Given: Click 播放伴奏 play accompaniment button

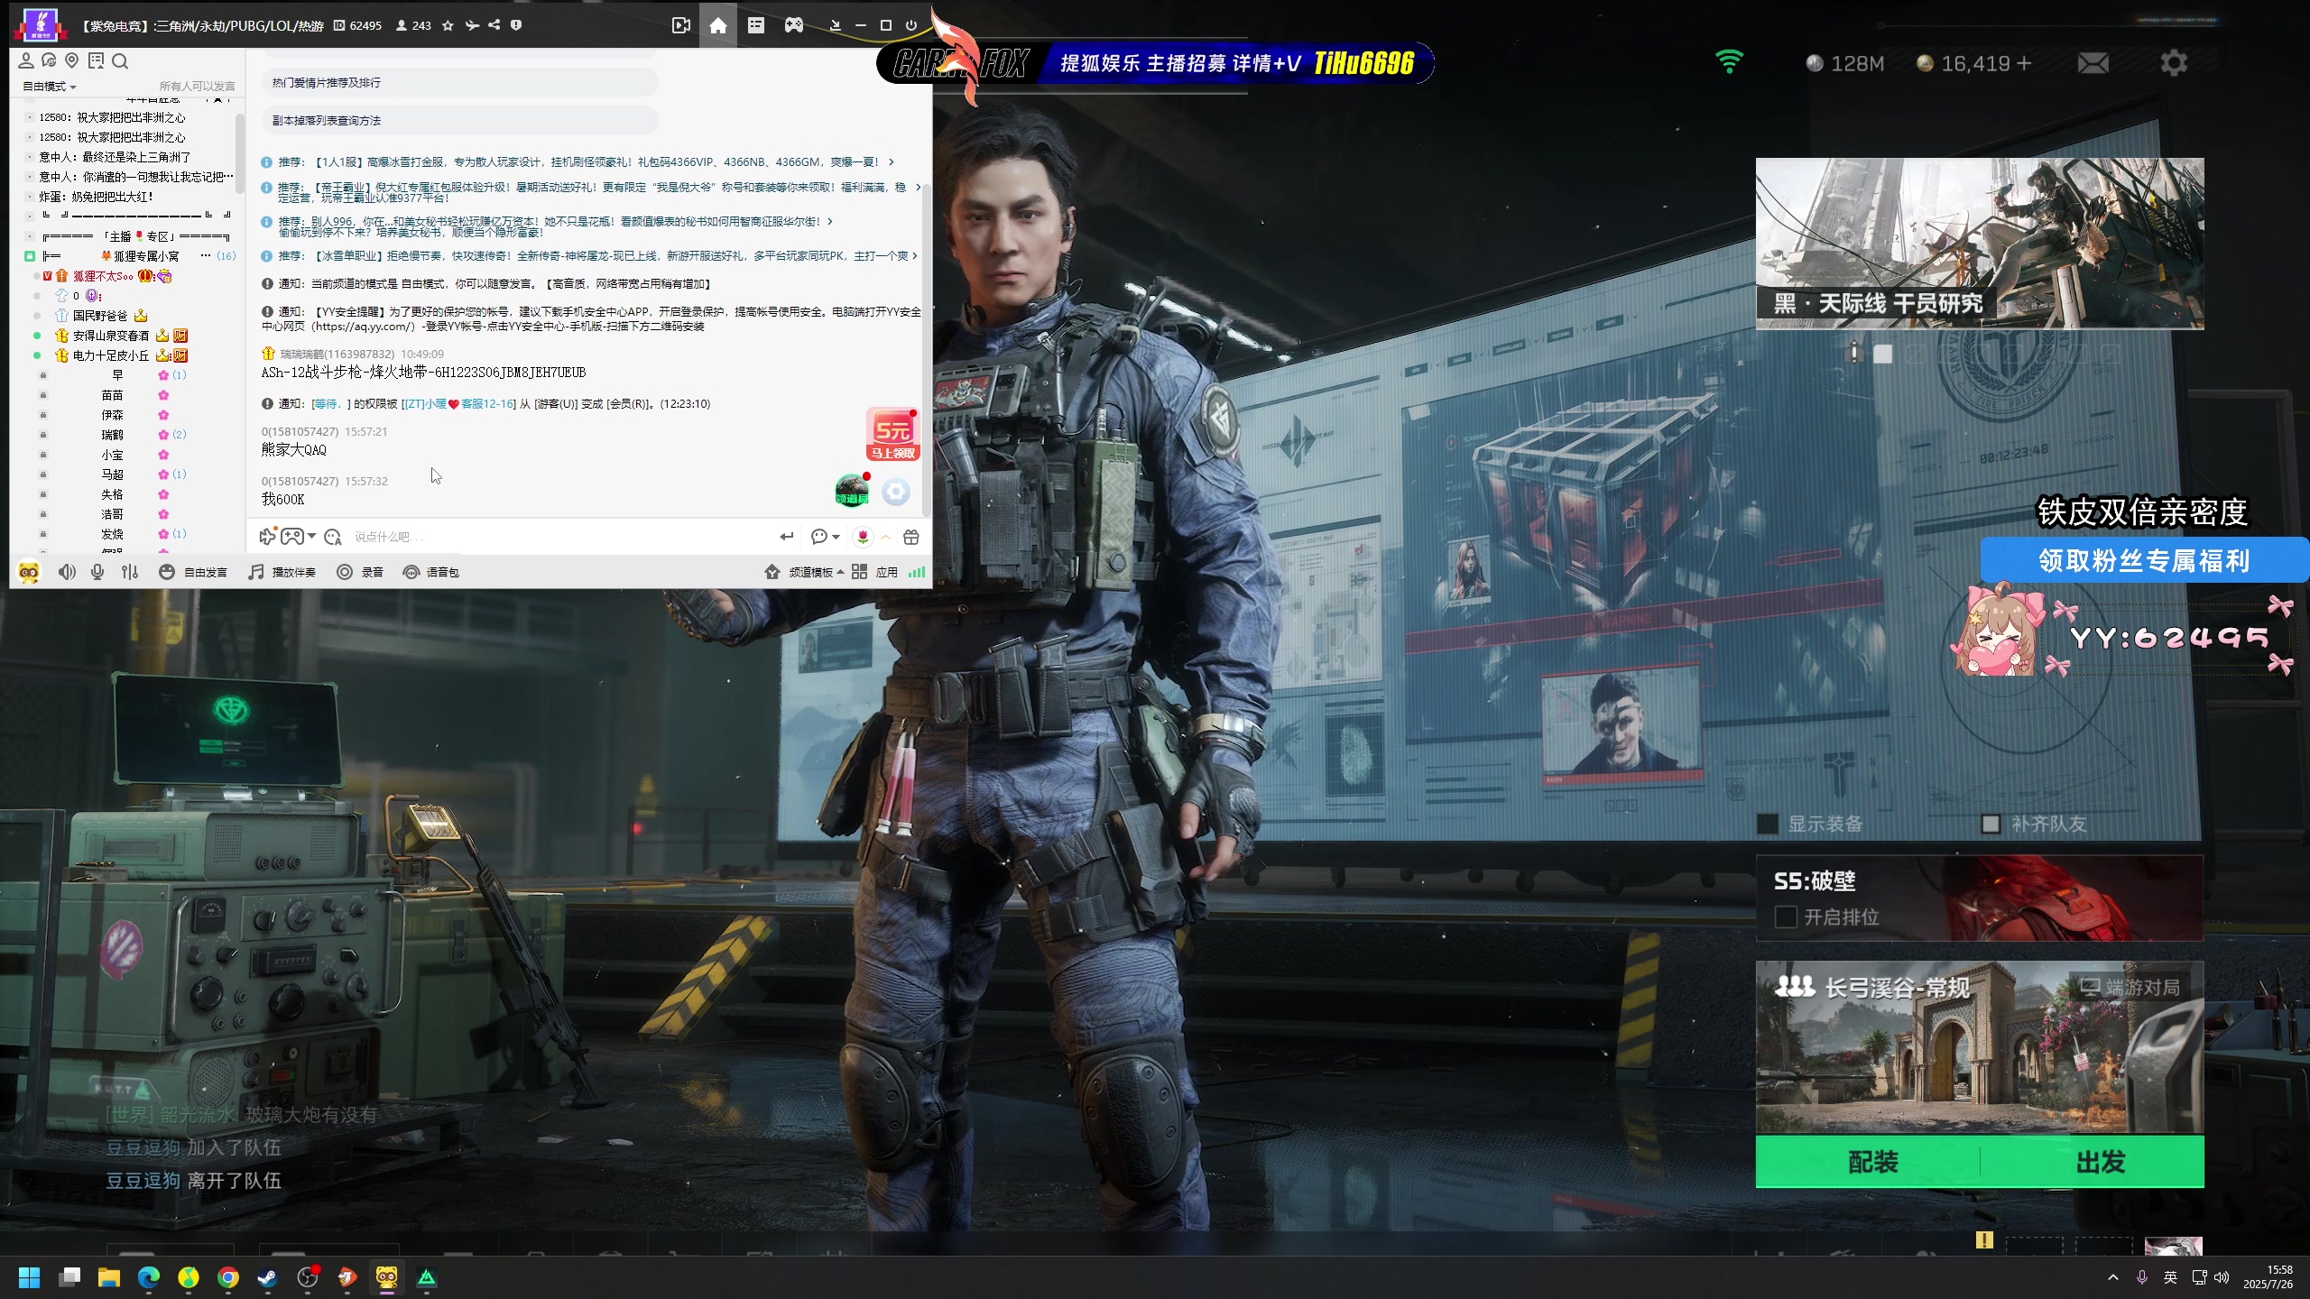Looking at the screenshot, I should pyautogui.click(x=282, y=572).
